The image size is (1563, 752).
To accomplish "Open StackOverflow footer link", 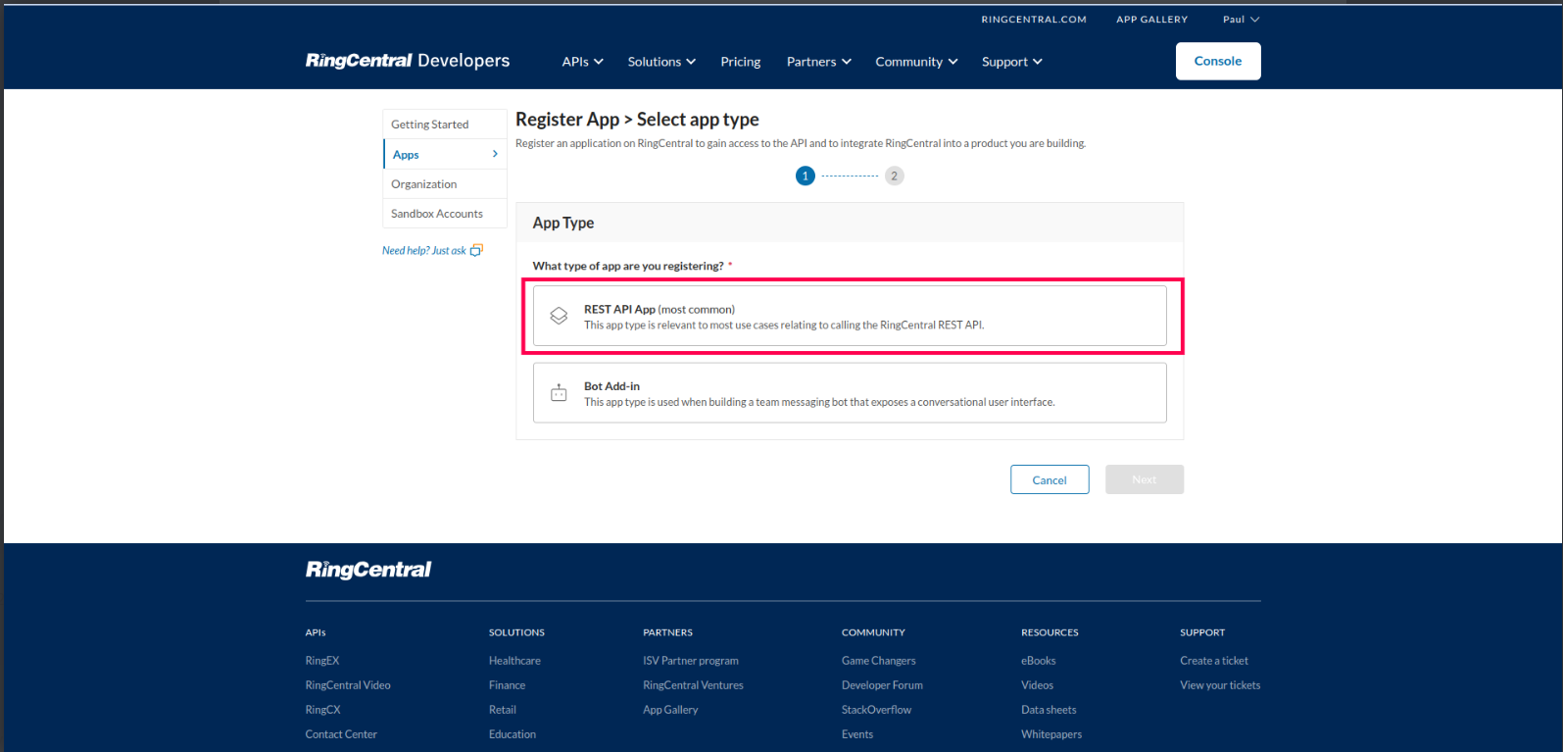I will pos(876,710).
